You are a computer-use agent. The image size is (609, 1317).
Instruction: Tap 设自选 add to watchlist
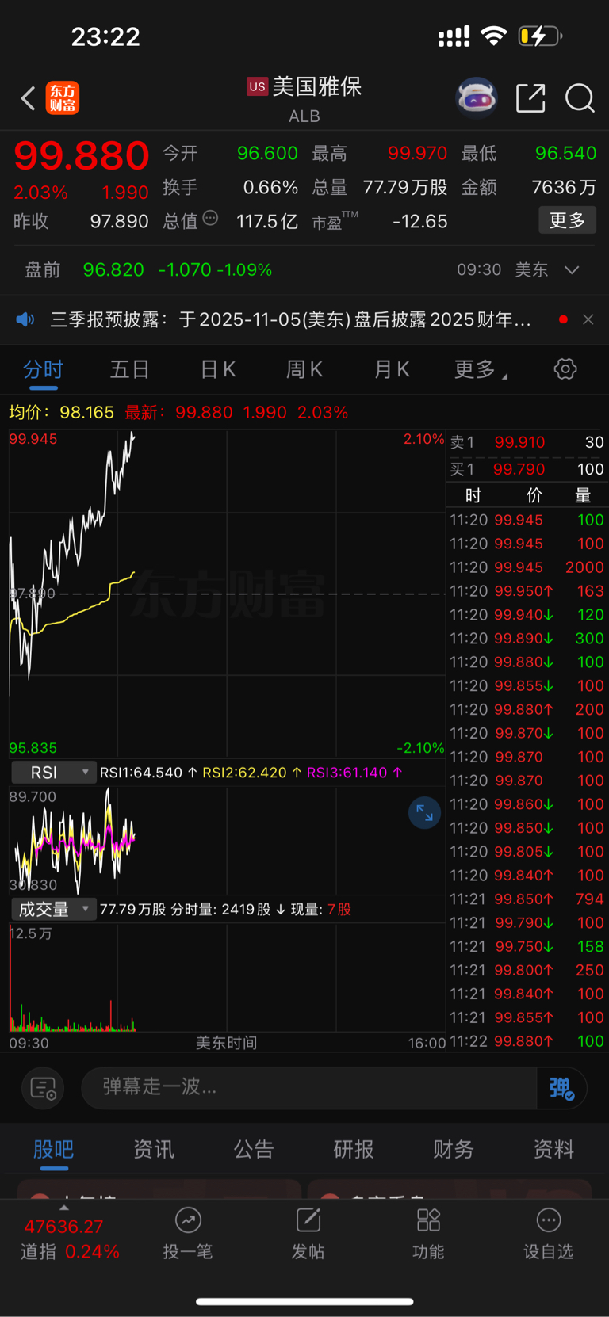point(548,1234)
